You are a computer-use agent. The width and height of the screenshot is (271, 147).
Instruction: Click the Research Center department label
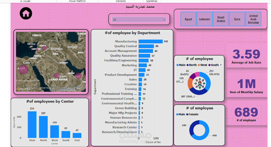(x=124, y=127)
